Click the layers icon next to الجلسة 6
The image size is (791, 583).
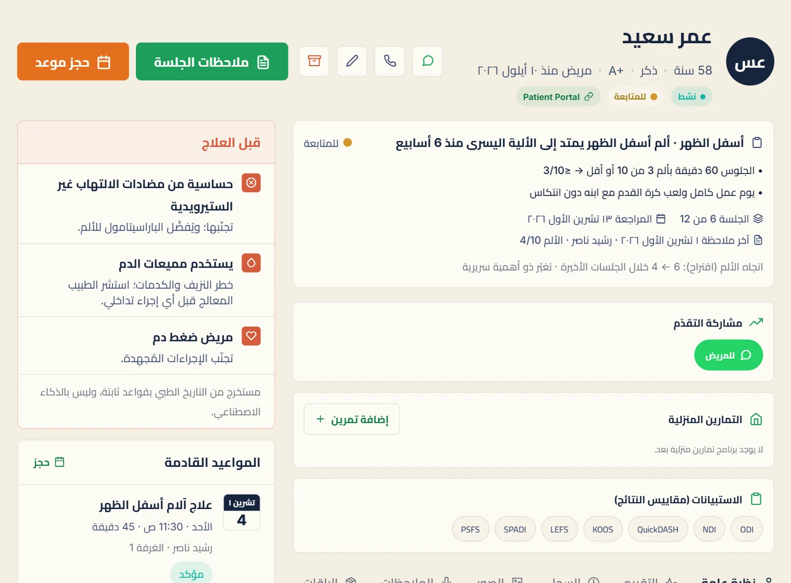[x=758, y=219]
